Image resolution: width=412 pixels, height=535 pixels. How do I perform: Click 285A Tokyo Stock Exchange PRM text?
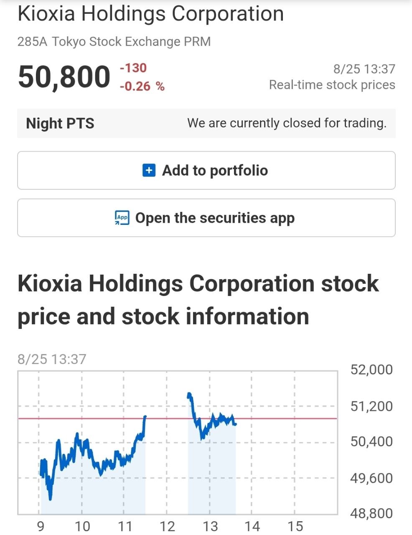click(114, 42)
